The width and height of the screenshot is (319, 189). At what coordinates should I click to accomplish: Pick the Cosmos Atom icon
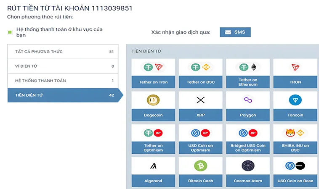248,166
